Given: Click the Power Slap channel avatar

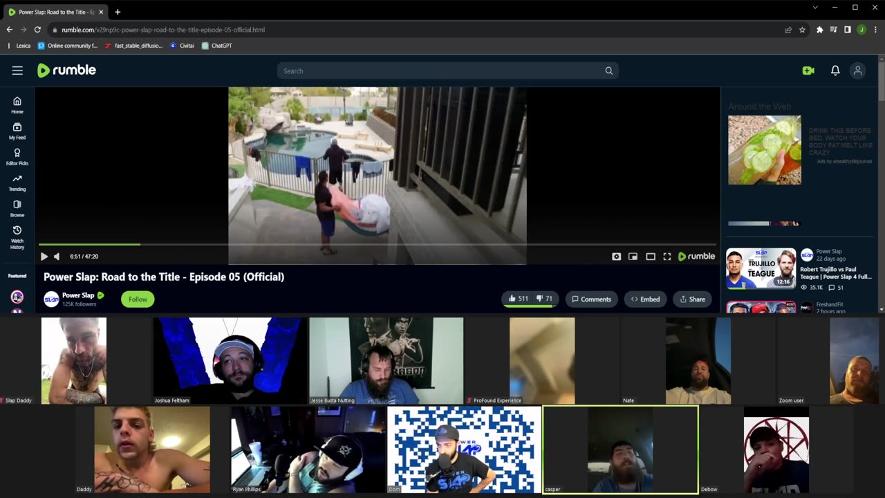Looking at the screenshot, I should coord(51,299).
